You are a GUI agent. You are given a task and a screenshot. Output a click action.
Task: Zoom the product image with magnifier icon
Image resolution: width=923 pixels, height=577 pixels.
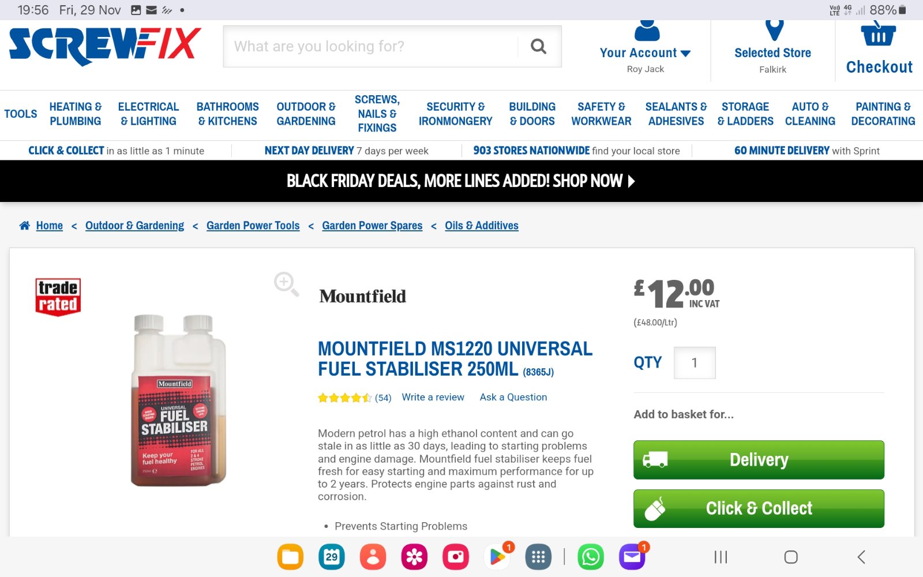pos(286,284)
